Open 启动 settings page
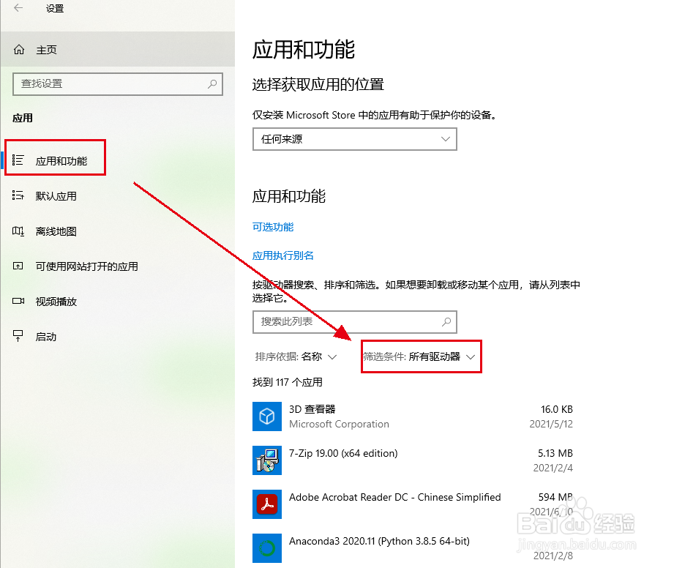The height and width of the screenshot is (568, 674). (x=117, y=337)
